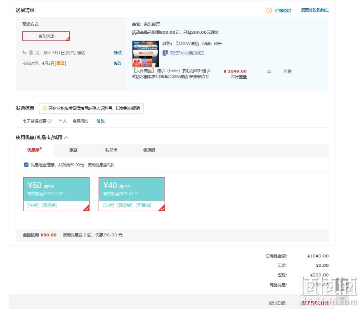
Task: Toggle the 优惠组合推荐 checkbox
Action: coord(26,165)
